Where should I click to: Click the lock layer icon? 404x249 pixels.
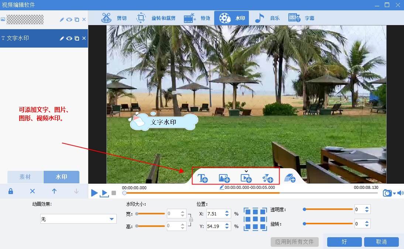tap(11, 191)
